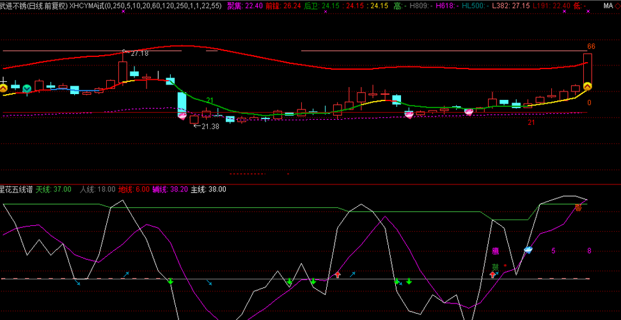The image size is (621, 320).
Task: Click the first red up arrow signal
Action: [338, 275]
